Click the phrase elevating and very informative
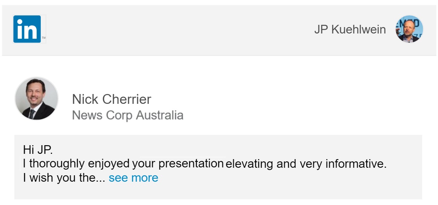The width and height of the screenshot is (438, 205). [x=306, y=164]
